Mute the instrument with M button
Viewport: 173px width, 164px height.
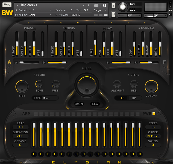[x=113, y=14]
